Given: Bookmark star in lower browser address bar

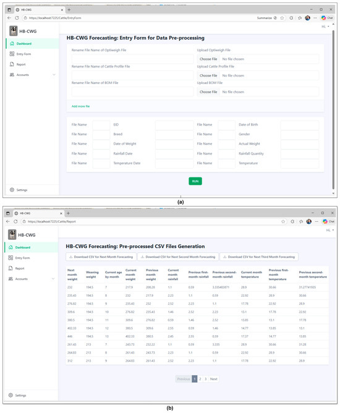Looking at the screenshot, I should (283, 221).
